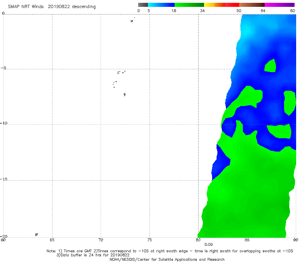
Task: Click the red segment of the color bar
Action: pos(232,5)
